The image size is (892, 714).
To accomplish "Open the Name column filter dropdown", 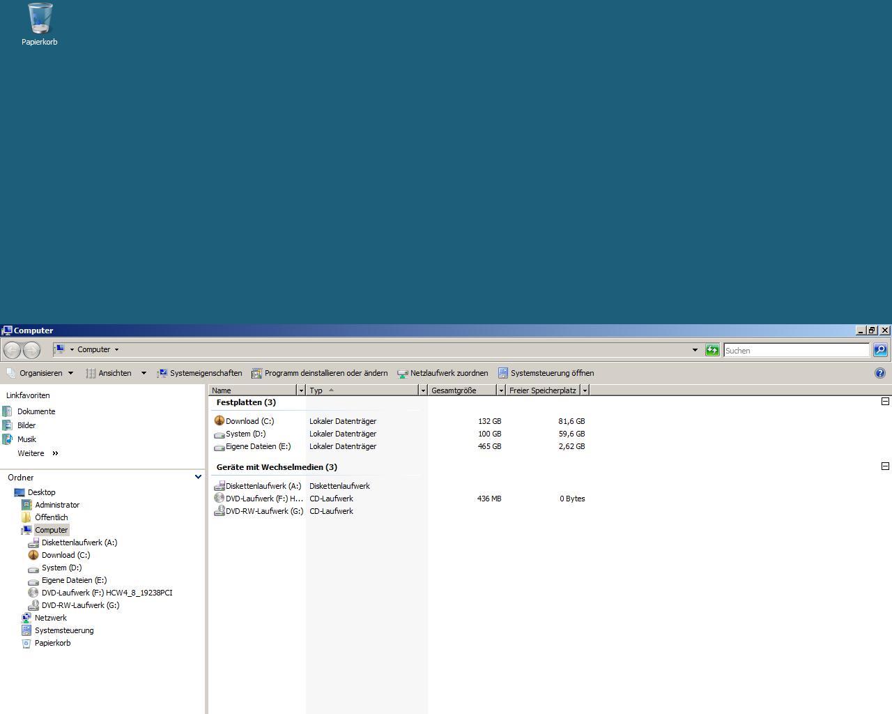I will [x=301, y=390].
